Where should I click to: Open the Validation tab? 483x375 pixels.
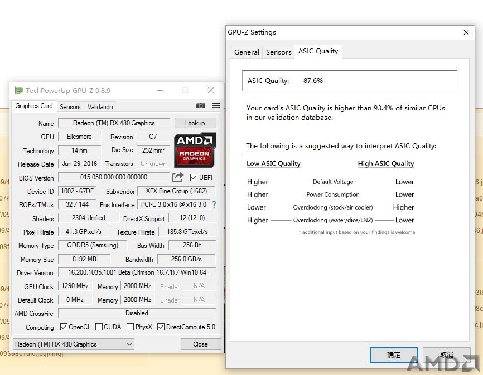(100, 107)
